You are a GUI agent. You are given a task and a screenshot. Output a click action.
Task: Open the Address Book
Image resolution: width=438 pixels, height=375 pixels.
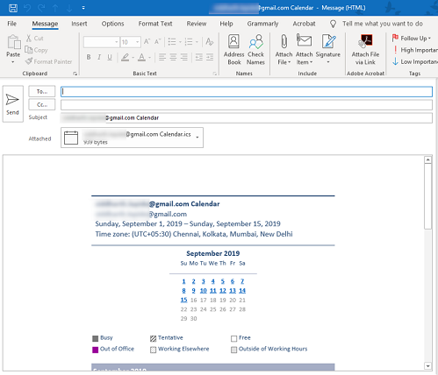(234, 49)
